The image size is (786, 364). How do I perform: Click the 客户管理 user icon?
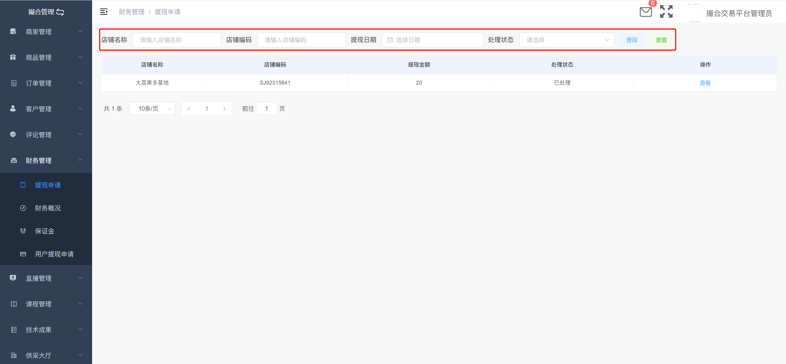click(x=13, y=109)
